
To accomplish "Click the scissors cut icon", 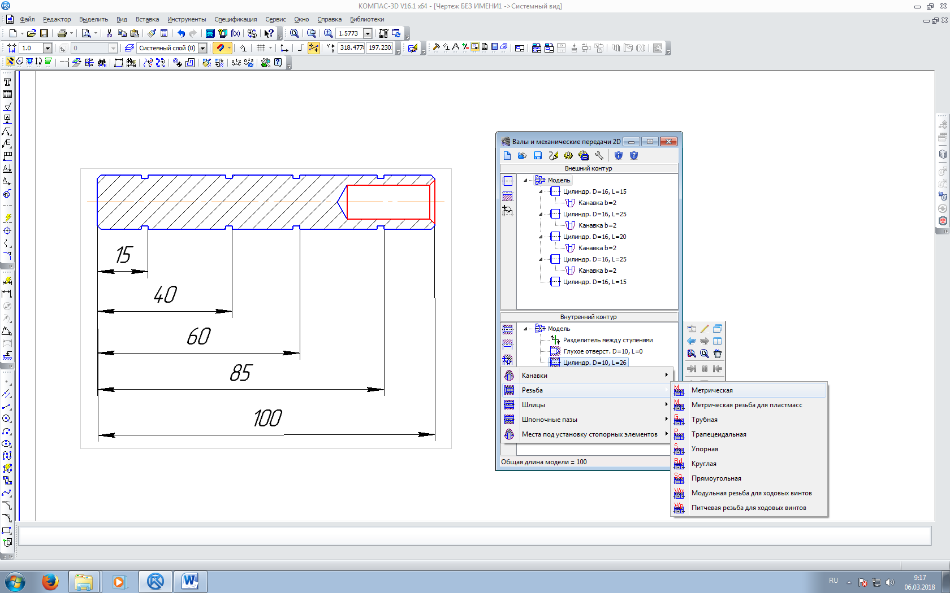I will tap(109, 33).
